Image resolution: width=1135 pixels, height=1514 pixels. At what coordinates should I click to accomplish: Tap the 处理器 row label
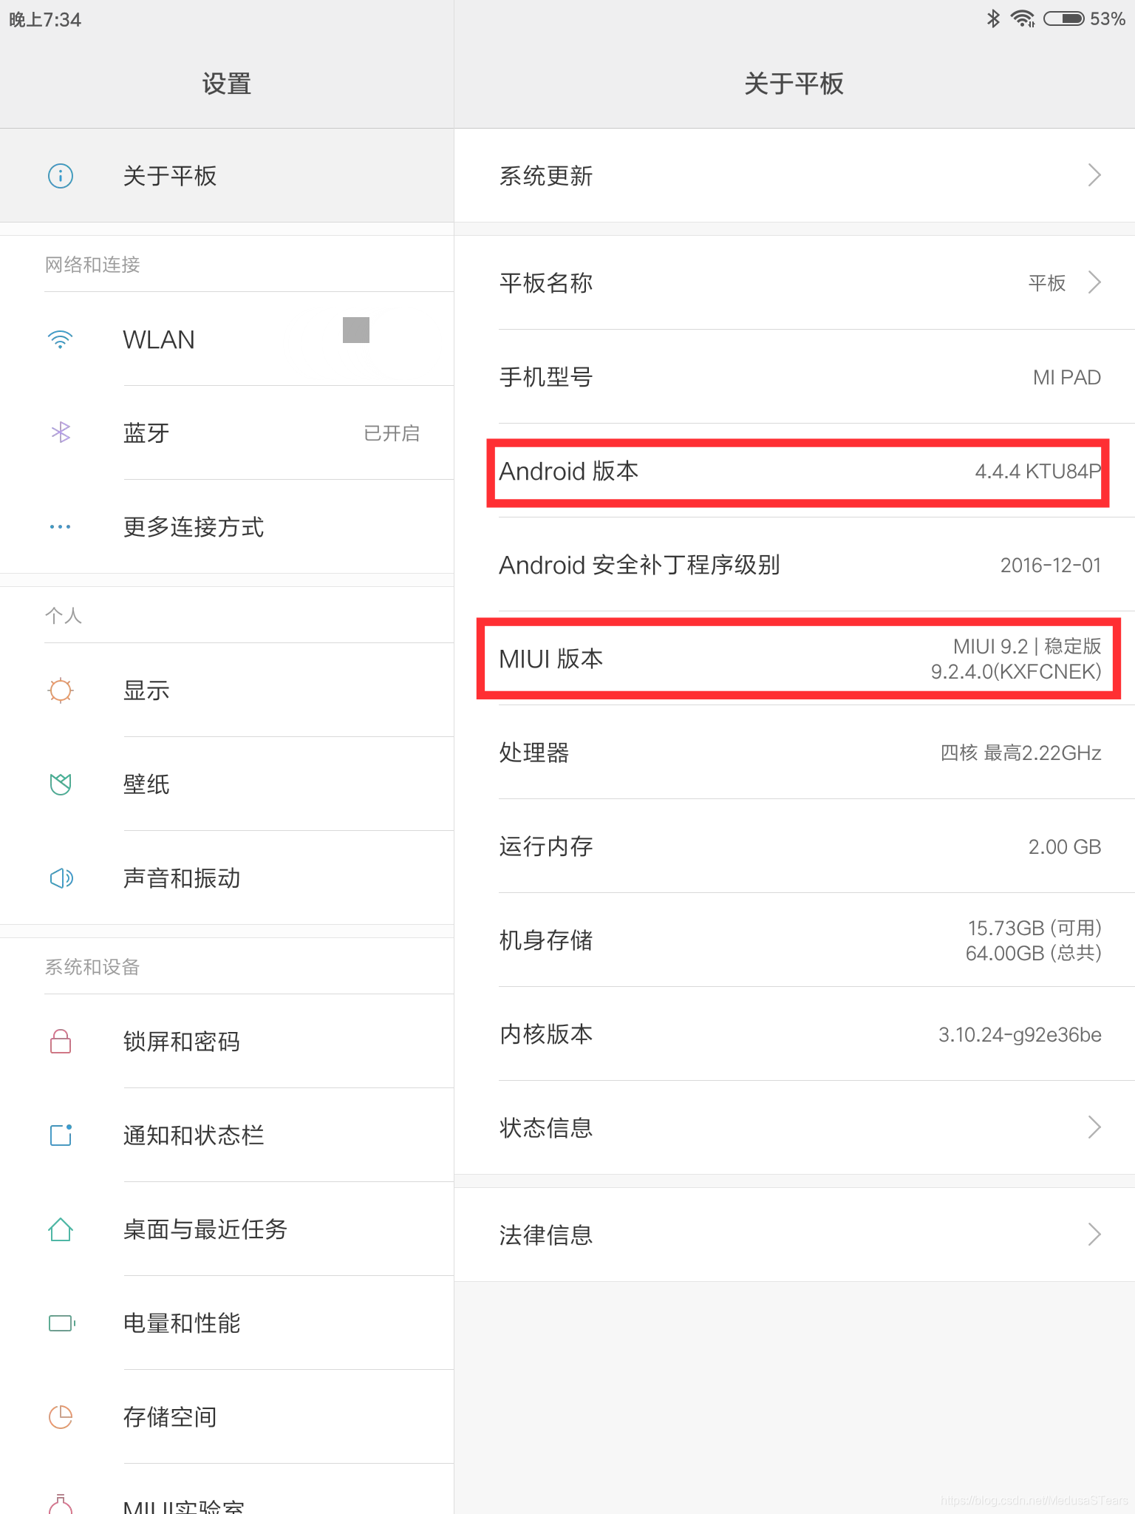tap(534, 753)
